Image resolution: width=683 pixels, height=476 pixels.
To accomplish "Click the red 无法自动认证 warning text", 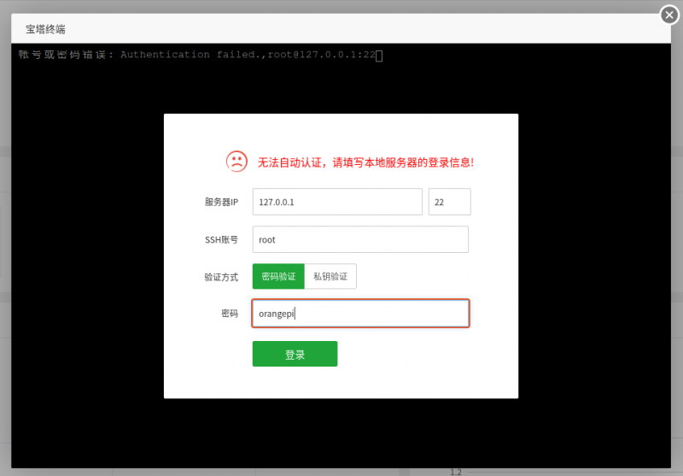I will click(365, 162).
